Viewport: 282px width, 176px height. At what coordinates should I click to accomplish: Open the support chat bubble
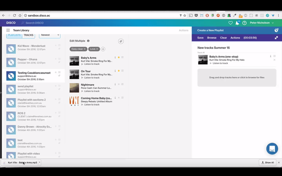pyautogui.click(x=272, y=149)
